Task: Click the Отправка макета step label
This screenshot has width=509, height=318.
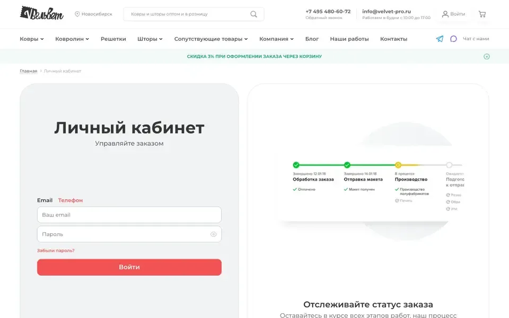Action: coord(363,179)
